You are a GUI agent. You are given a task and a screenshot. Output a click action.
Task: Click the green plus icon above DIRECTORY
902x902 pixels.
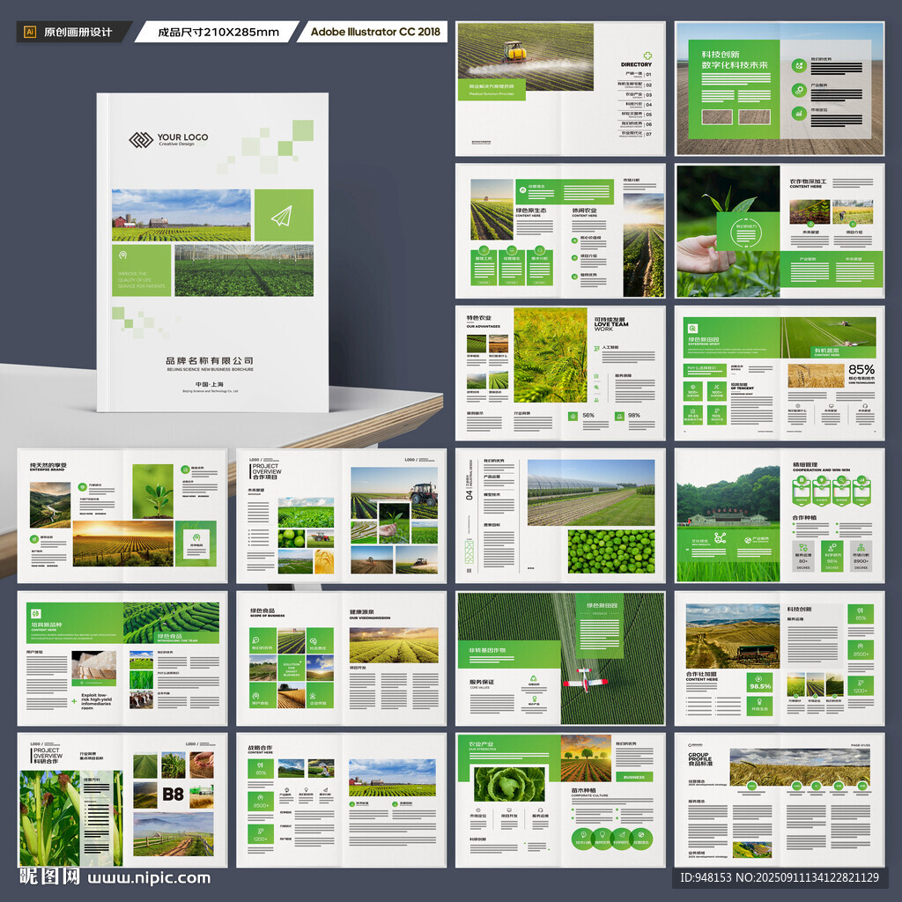[x=647, y=55]
